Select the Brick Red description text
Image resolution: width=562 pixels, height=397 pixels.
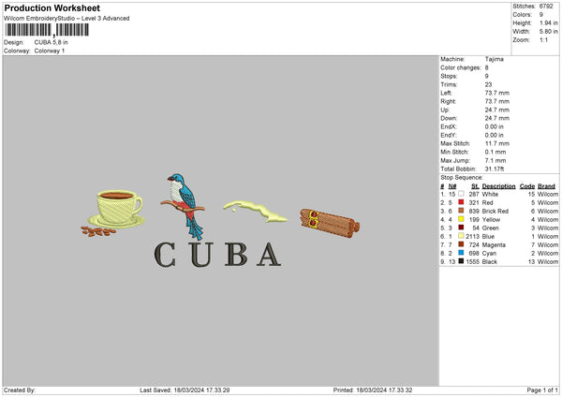(495, 211)
